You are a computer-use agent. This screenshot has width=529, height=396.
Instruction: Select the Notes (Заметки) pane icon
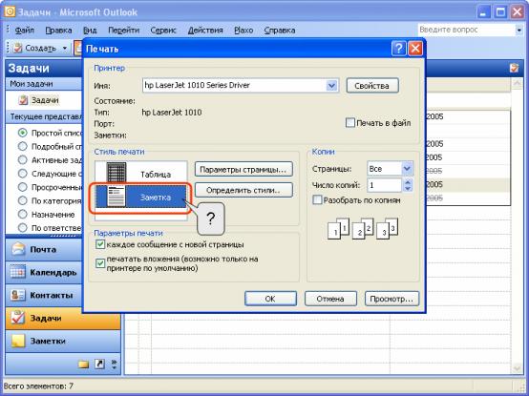pyautogui.click(x=17, y=341)
